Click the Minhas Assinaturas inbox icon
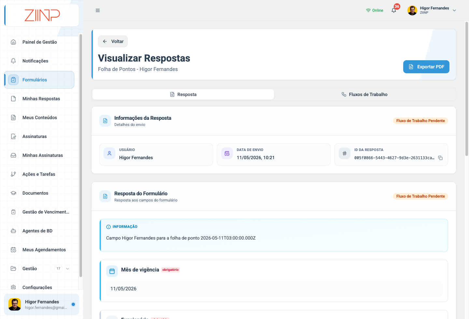 [13, 155]
